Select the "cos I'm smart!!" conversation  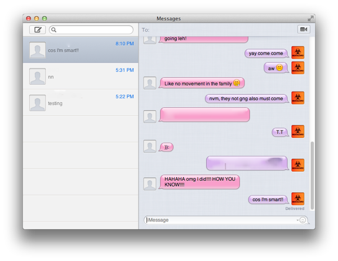(x=81, y=50)
